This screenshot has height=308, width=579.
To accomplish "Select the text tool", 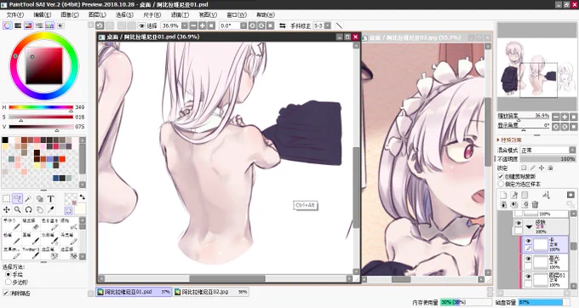I will tap(50, 199).
